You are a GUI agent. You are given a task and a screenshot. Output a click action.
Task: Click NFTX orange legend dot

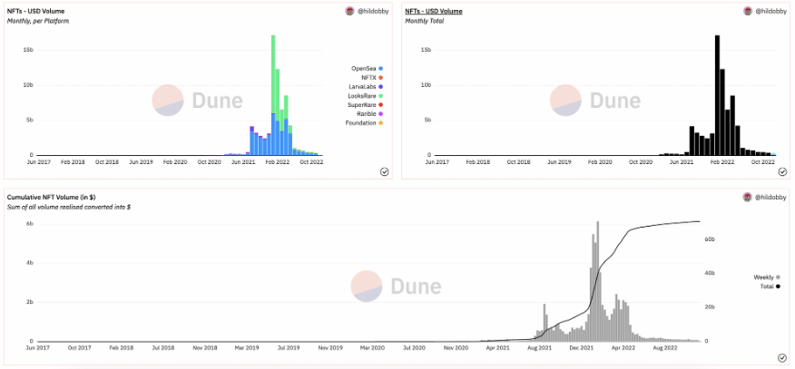tap(381, 77)
